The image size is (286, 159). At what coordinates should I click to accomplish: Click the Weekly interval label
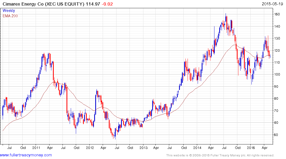coord(9,11)
